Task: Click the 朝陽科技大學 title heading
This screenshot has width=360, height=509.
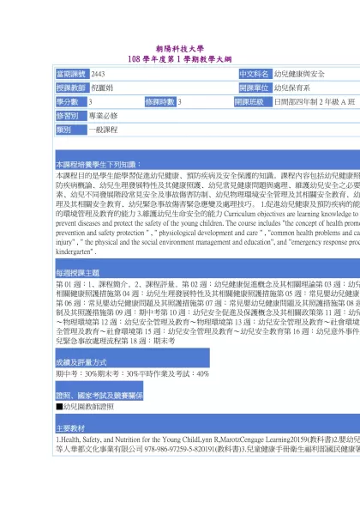Action: pos(180,49)
